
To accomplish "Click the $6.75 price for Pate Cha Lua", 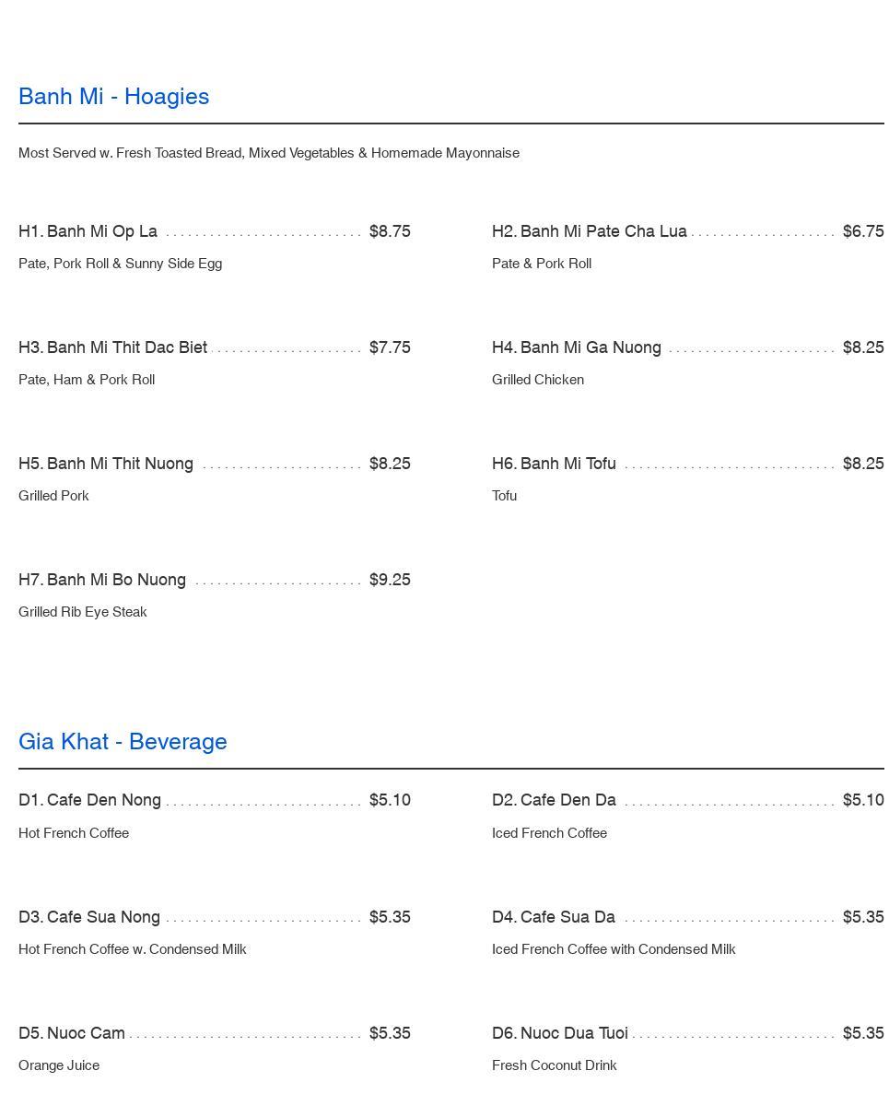I will [x=863, y=231].
